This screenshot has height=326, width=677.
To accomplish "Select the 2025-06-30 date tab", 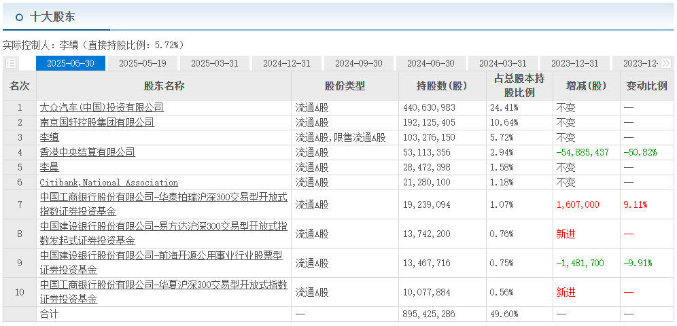I will [70, 63].
